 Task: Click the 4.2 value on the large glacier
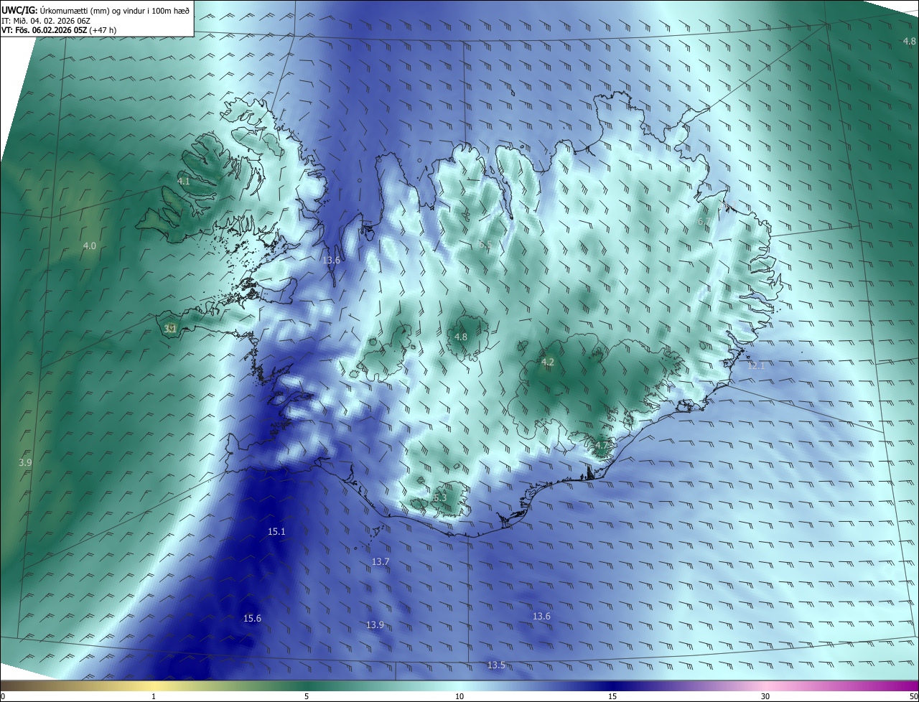[x=548, y=362]
